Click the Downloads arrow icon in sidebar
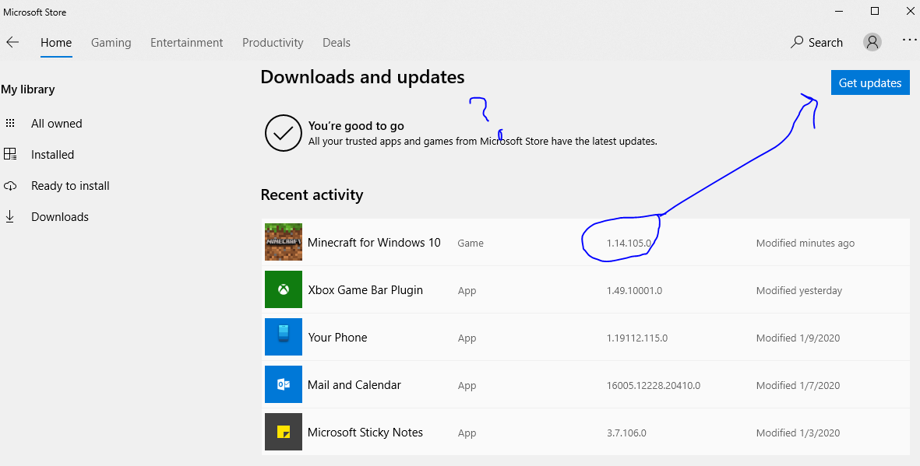The image size is (920, 466). (10, 217)
